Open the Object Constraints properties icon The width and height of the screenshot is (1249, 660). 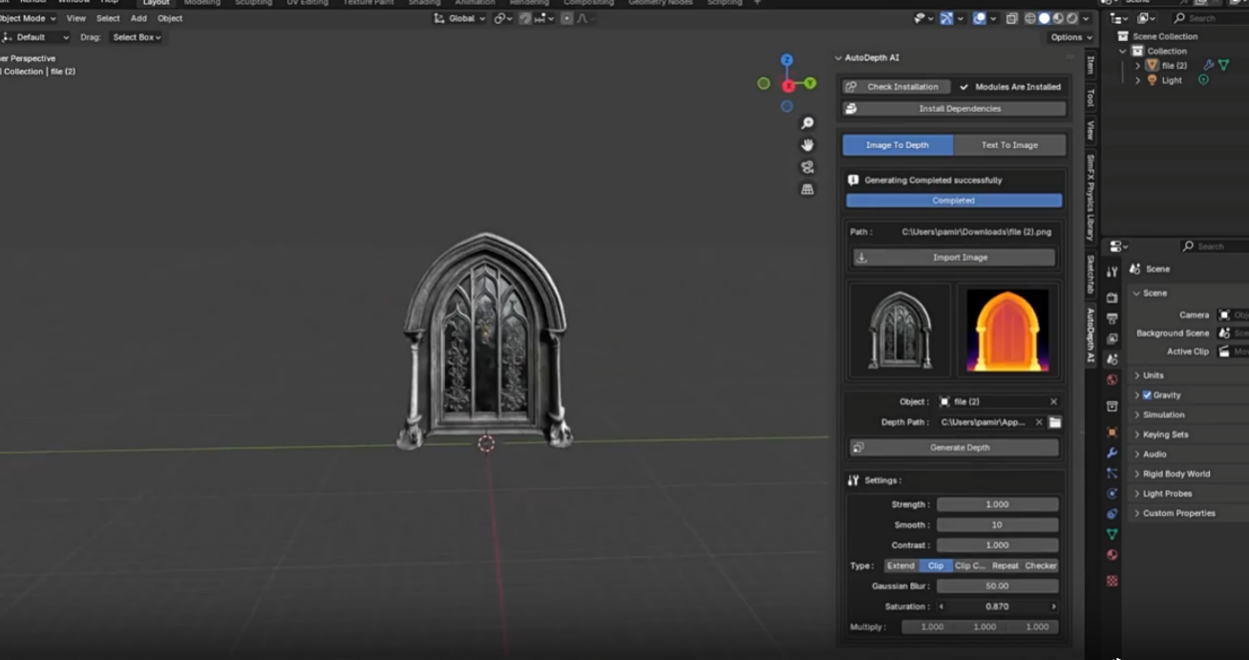1111,514
